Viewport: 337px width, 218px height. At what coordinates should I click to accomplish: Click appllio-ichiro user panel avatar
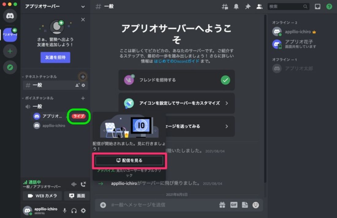pyautogui.click(x=28, y=210)
